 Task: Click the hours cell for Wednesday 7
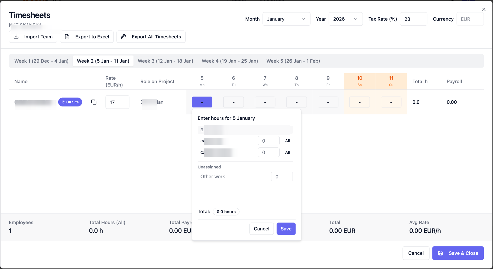click(265, 102)
